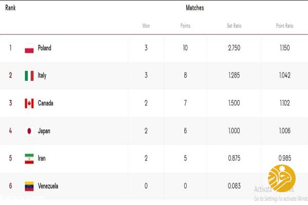Viewport: 308px width, 205px height.
Task: Open the Poland team name link
Action: pos(44,48)
